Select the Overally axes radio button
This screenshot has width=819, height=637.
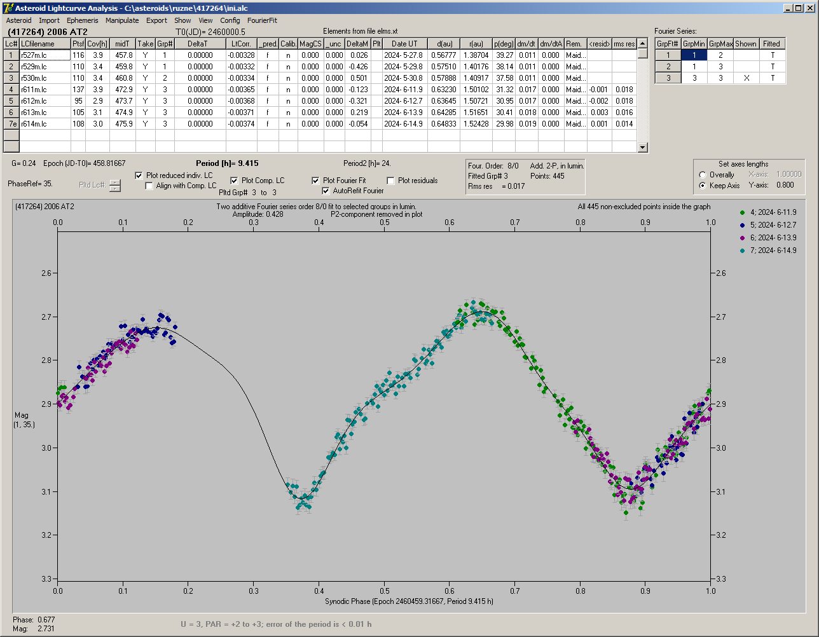coord(703,175)
